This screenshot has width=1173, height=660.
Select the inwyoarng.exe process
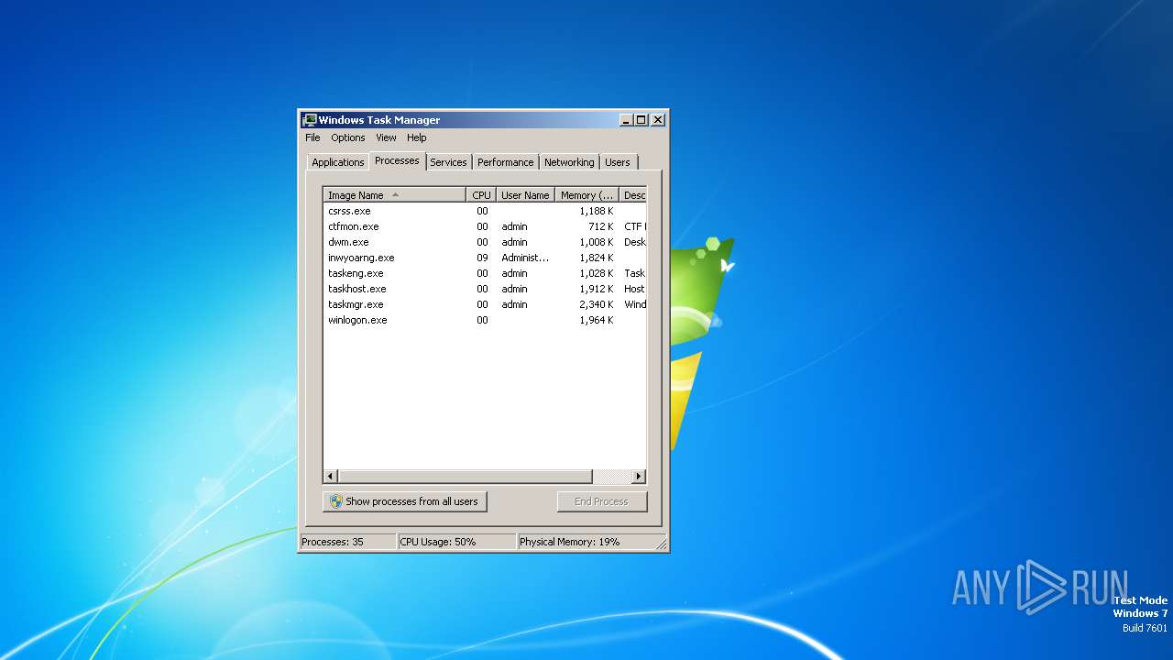(x=485, y=258)
